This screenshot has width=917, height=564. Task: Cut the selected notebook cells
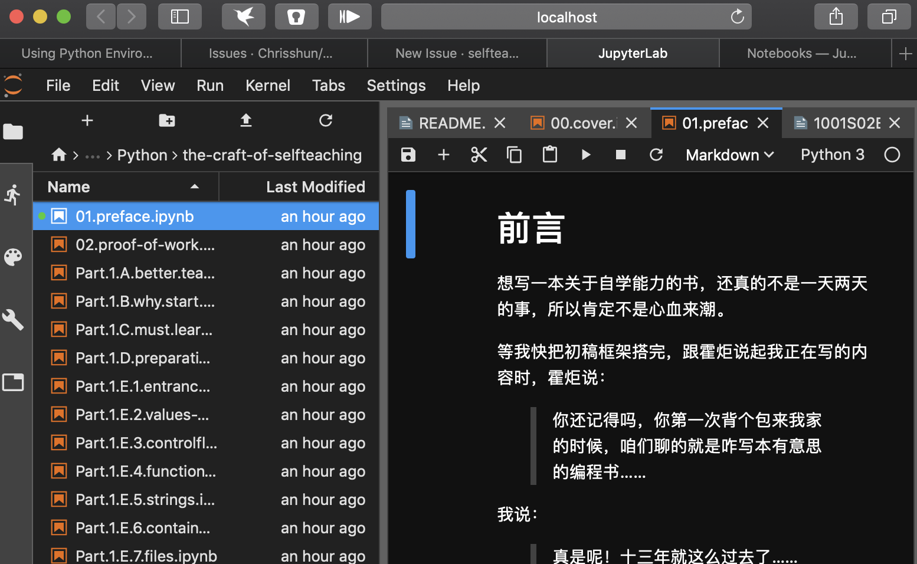tap(479, 155)
